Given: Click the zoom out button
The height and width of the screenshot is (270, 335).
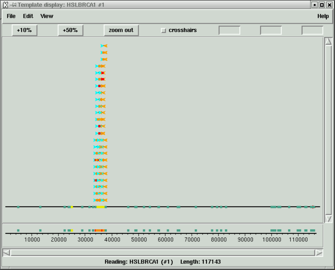Looking at the screenshot, I should pos(121,30).
